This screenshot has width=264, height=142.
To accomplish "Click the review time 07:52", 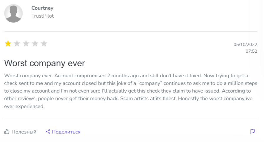I will (251, 51).
